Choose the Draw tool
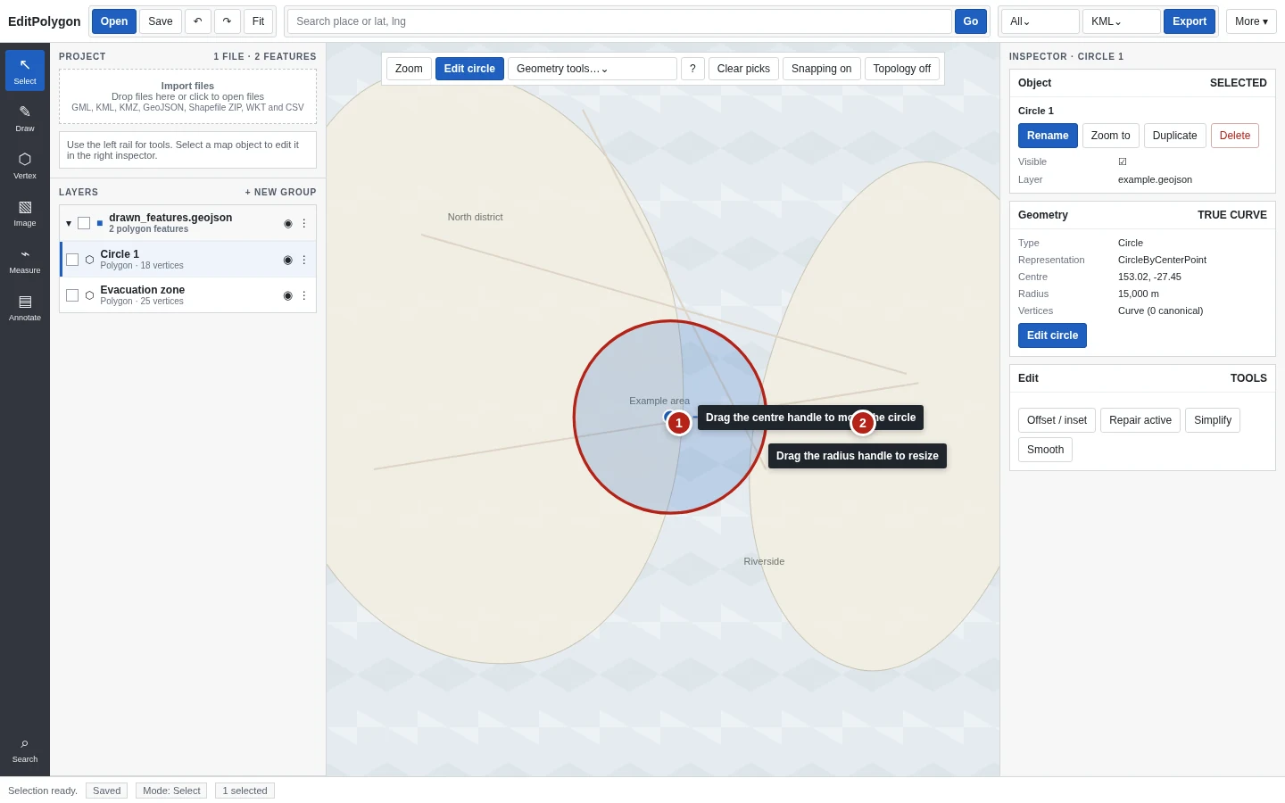Screen dimensions: 1285x803 [x=25, y=118]
